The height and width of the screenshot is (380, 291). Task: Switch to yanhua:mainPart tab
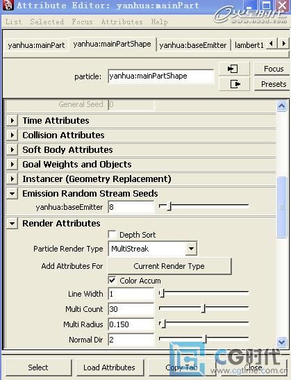36,45
